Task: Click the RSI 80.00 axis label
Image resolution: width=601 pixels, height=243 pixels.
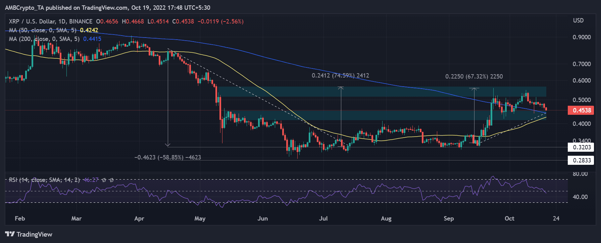Action: point(580,174)
